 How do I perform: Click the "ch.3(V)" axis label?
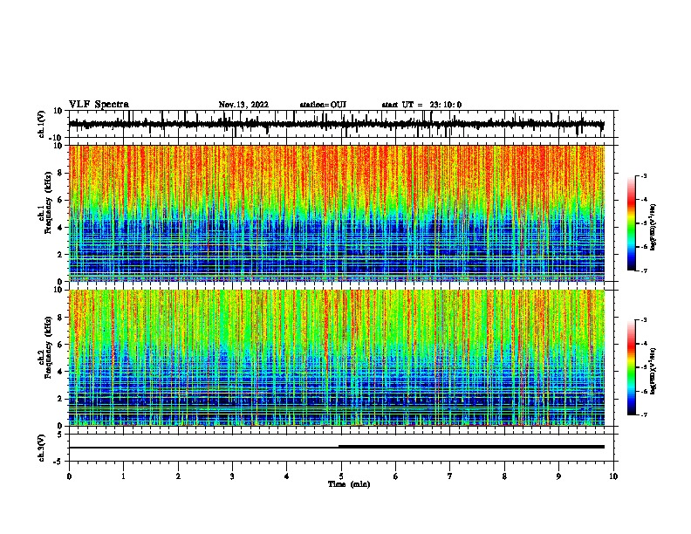[x=42, y=448]
